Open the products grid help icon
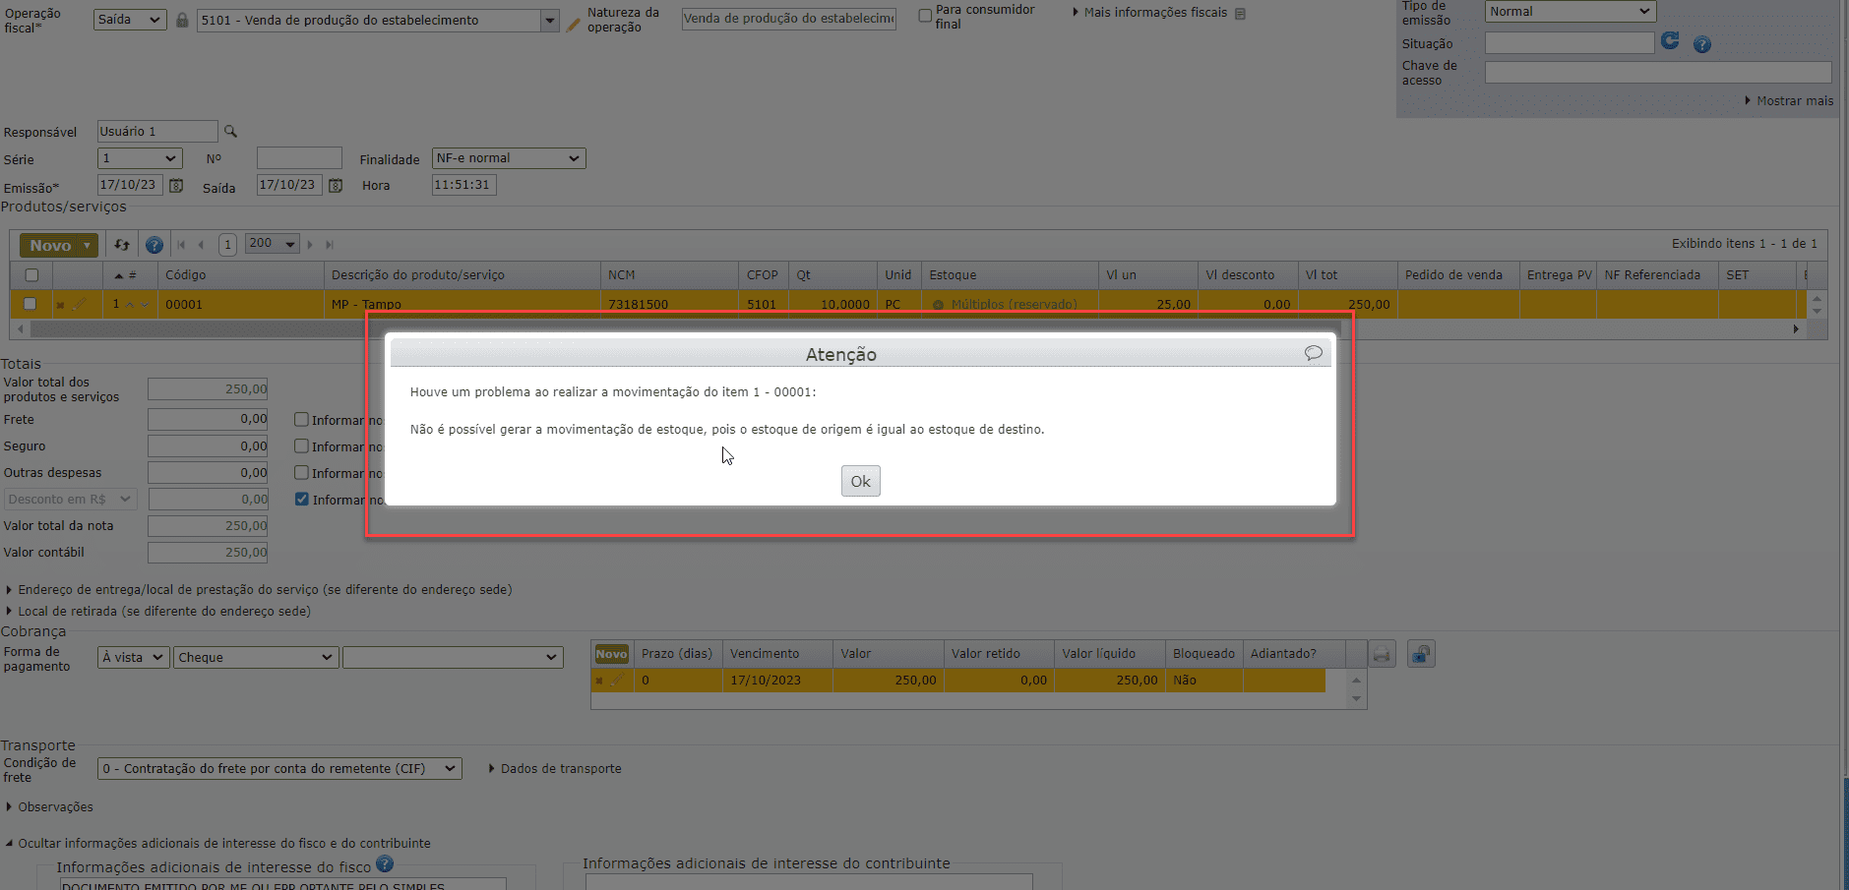Screen dimensions: 1849x890 154,245
